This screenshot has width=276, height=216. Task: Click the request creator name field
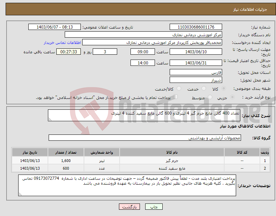pos(152,42)
